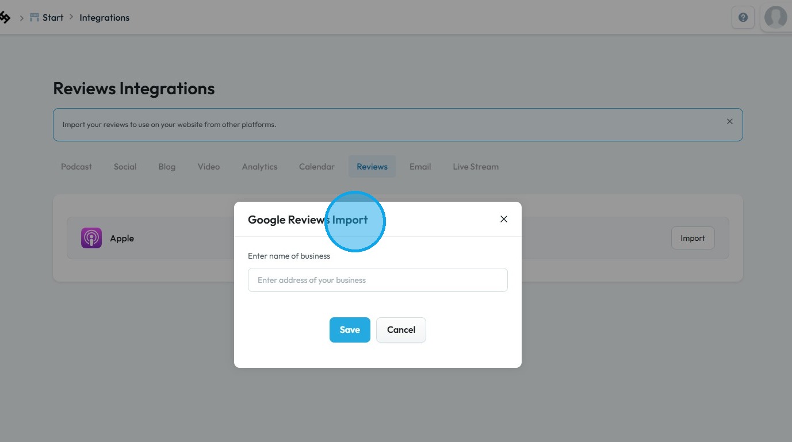Viewport: 792px width, 442px height.
Task: Select the Reviews tab
Action: pos(372,167)
